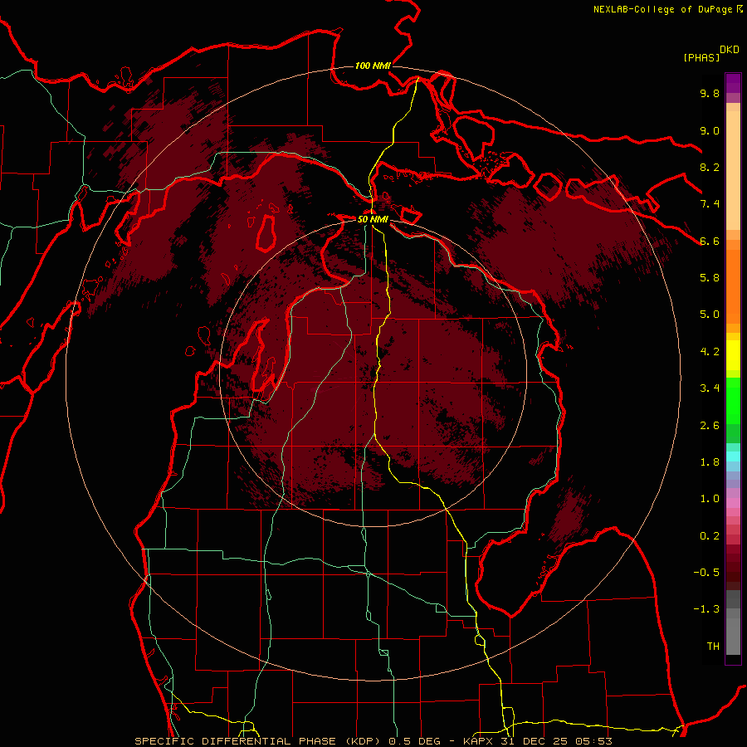Select the 9.8 value on color scale
Viewport: 747px width, 747px height.
(x=710, y=93)
